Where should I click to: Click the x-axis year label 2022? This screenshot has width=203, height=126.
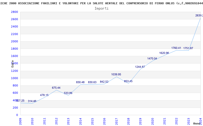pos(176,121)
